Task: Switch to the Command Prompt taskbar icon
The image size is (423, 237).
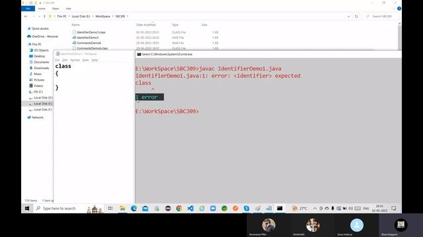Action: tap(280, 208)
